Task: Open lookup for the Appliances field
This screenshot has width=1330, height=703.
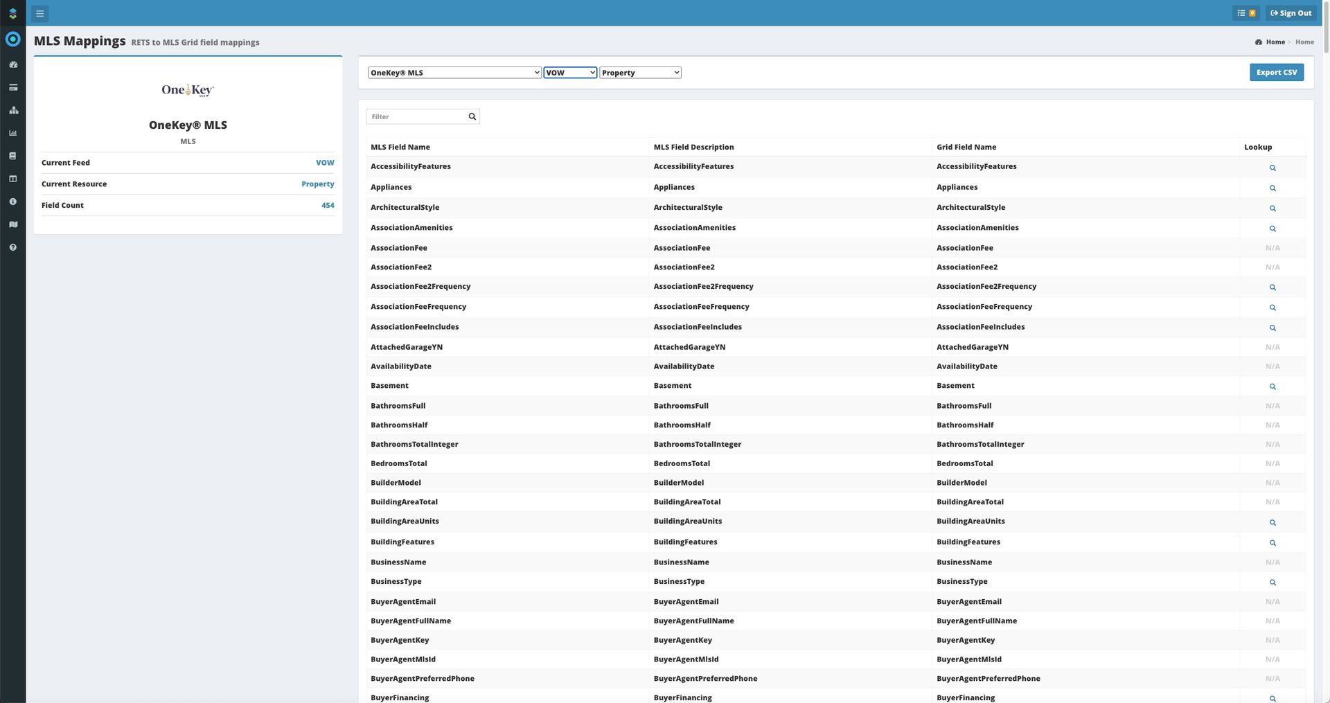Action: tap(1272, 188)
